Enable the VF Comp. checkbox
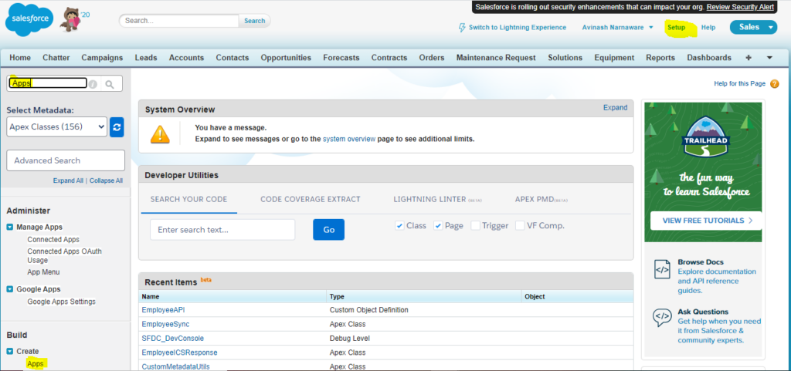 520,225
